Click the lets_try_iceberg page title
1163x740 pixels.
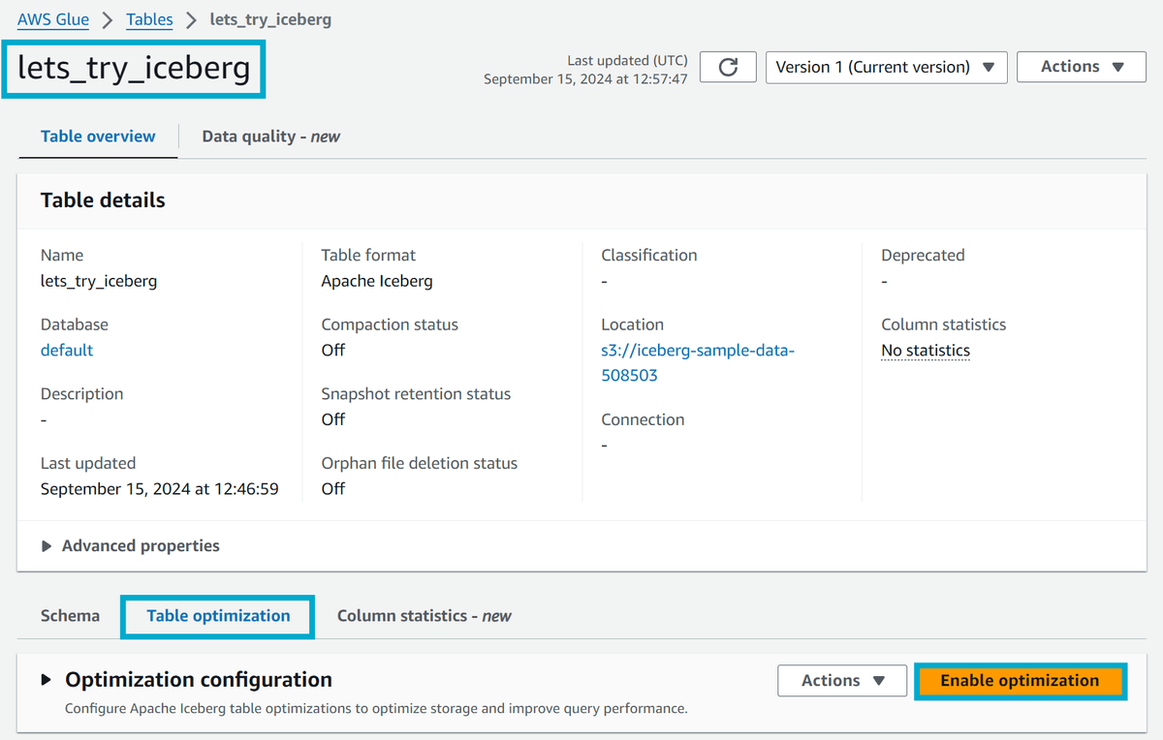(133, 69)
